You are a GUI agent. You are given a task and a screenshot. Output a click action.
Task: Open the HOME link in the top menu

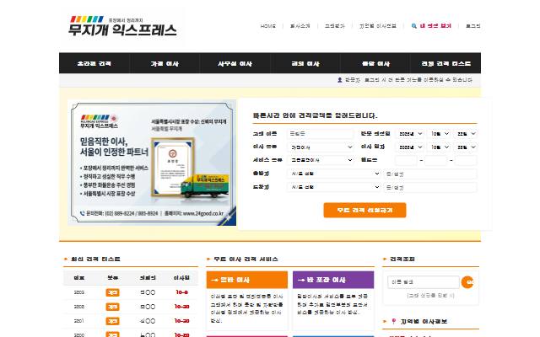[x=268, y=26]
